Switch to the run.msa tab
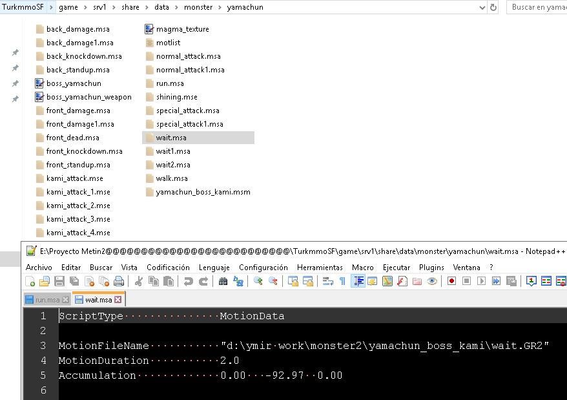The image size is (567, 400). point(47,300)
